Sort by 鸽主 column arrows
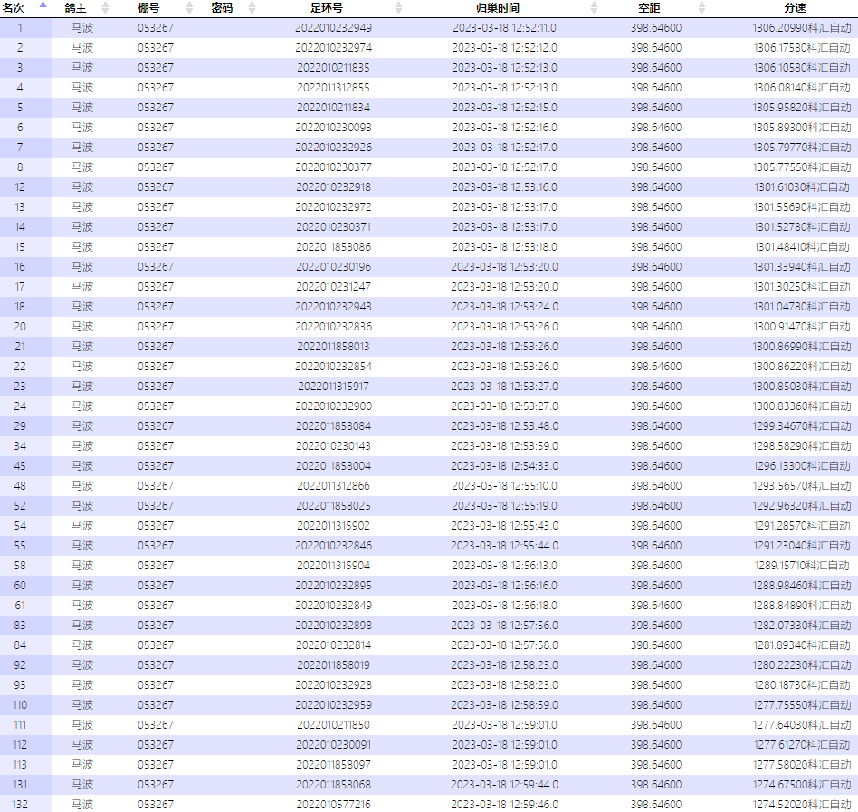Screen dimensions: 858x812 pyautogui.click(x=106, y=8)
